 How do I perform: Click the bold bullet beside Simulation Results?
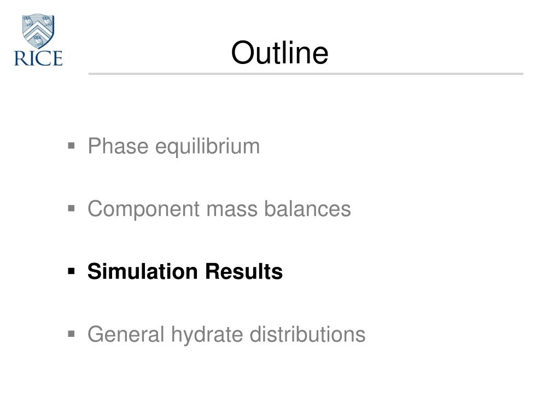(72, 271)
